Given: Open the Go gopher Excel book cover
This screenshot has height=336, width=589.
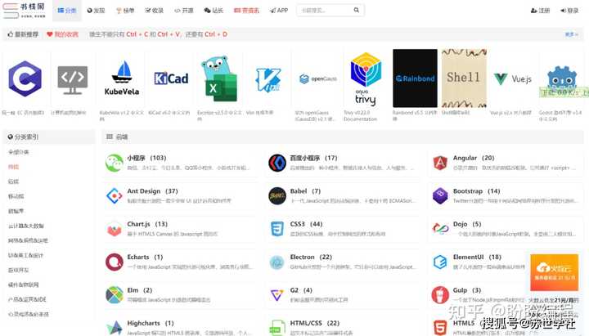Looking at the screenshot, I should (219, 78).
